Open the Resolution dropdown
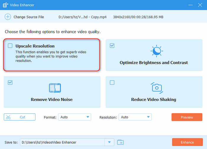 135,117
